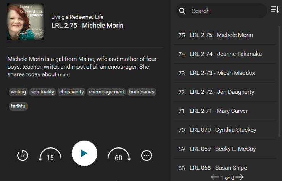Rewind 15 seconds

click(50, 155)
